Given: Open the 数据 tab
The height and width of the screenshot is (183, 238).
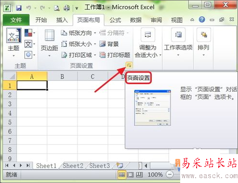Looking at the screenshot, I should (136, 20).
